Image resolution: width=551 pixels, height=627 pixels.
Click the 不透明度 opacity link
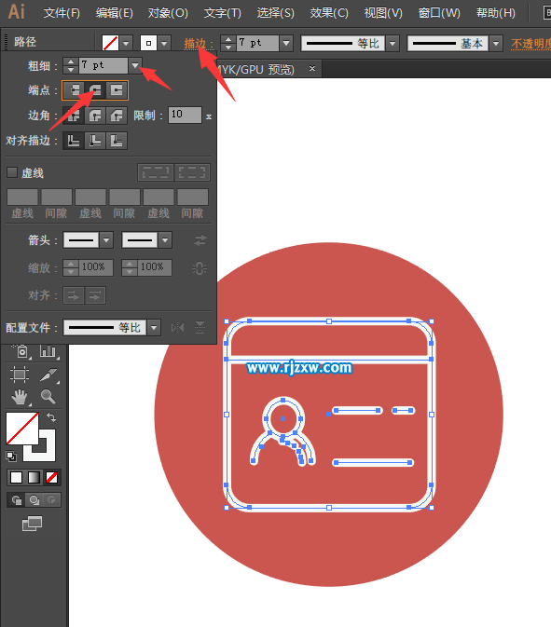531,43
